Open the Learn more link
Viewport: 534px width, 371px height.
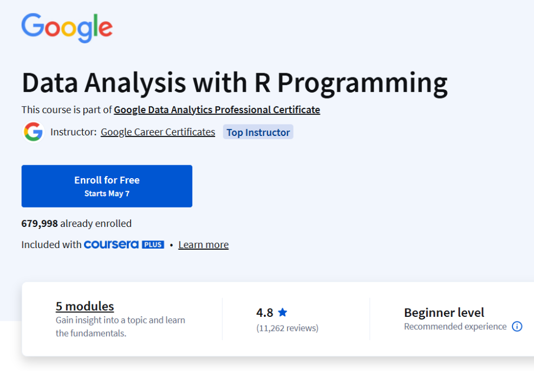pos(203,244)
